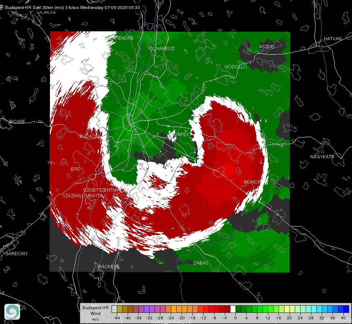The width and height of the screenshot is (352, 324).
Task: Click the swirl logo icon at bottom left
Action: pos(12,312)
